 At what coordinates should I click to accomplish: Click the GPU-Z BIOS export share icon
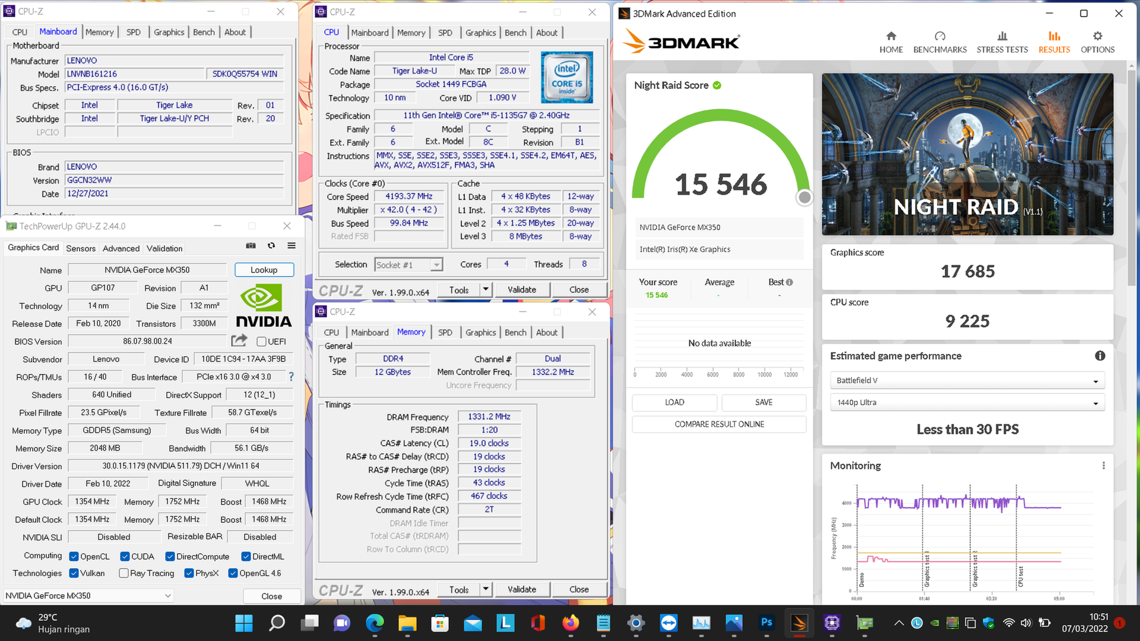pyautogui.click(x=239, y=341)
